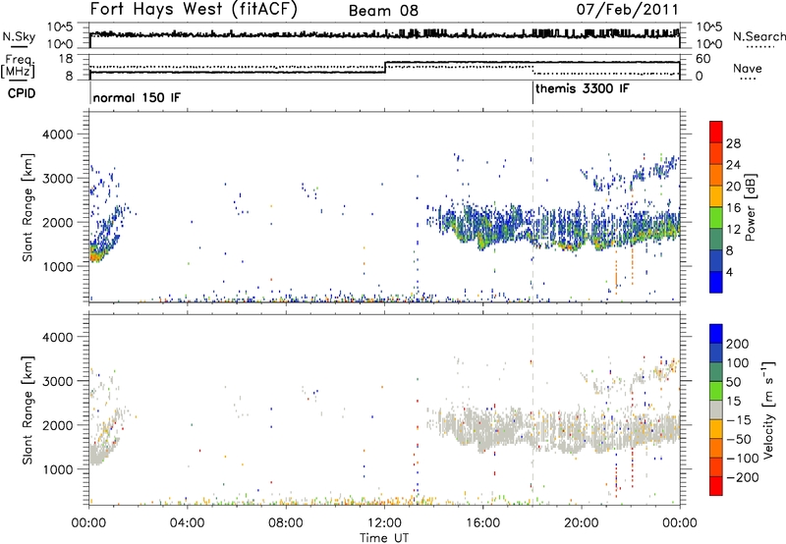Click the '4000' tick on the power panel
Screen dimensions: 786x544
coord(57,135)
